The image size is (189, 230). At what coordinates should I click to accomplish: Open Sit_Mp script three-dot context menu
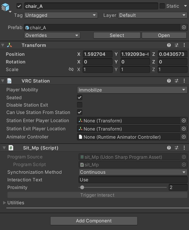click(184, 148)
